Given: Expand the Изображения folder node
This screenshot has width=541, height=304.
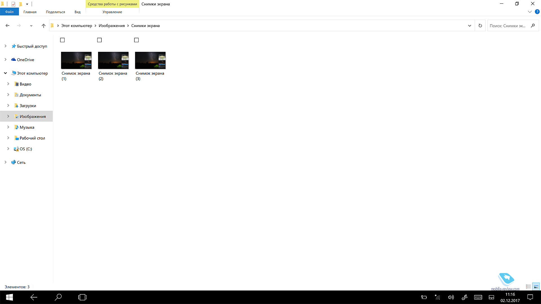Looking at the screenshot, I should point(8,116).
